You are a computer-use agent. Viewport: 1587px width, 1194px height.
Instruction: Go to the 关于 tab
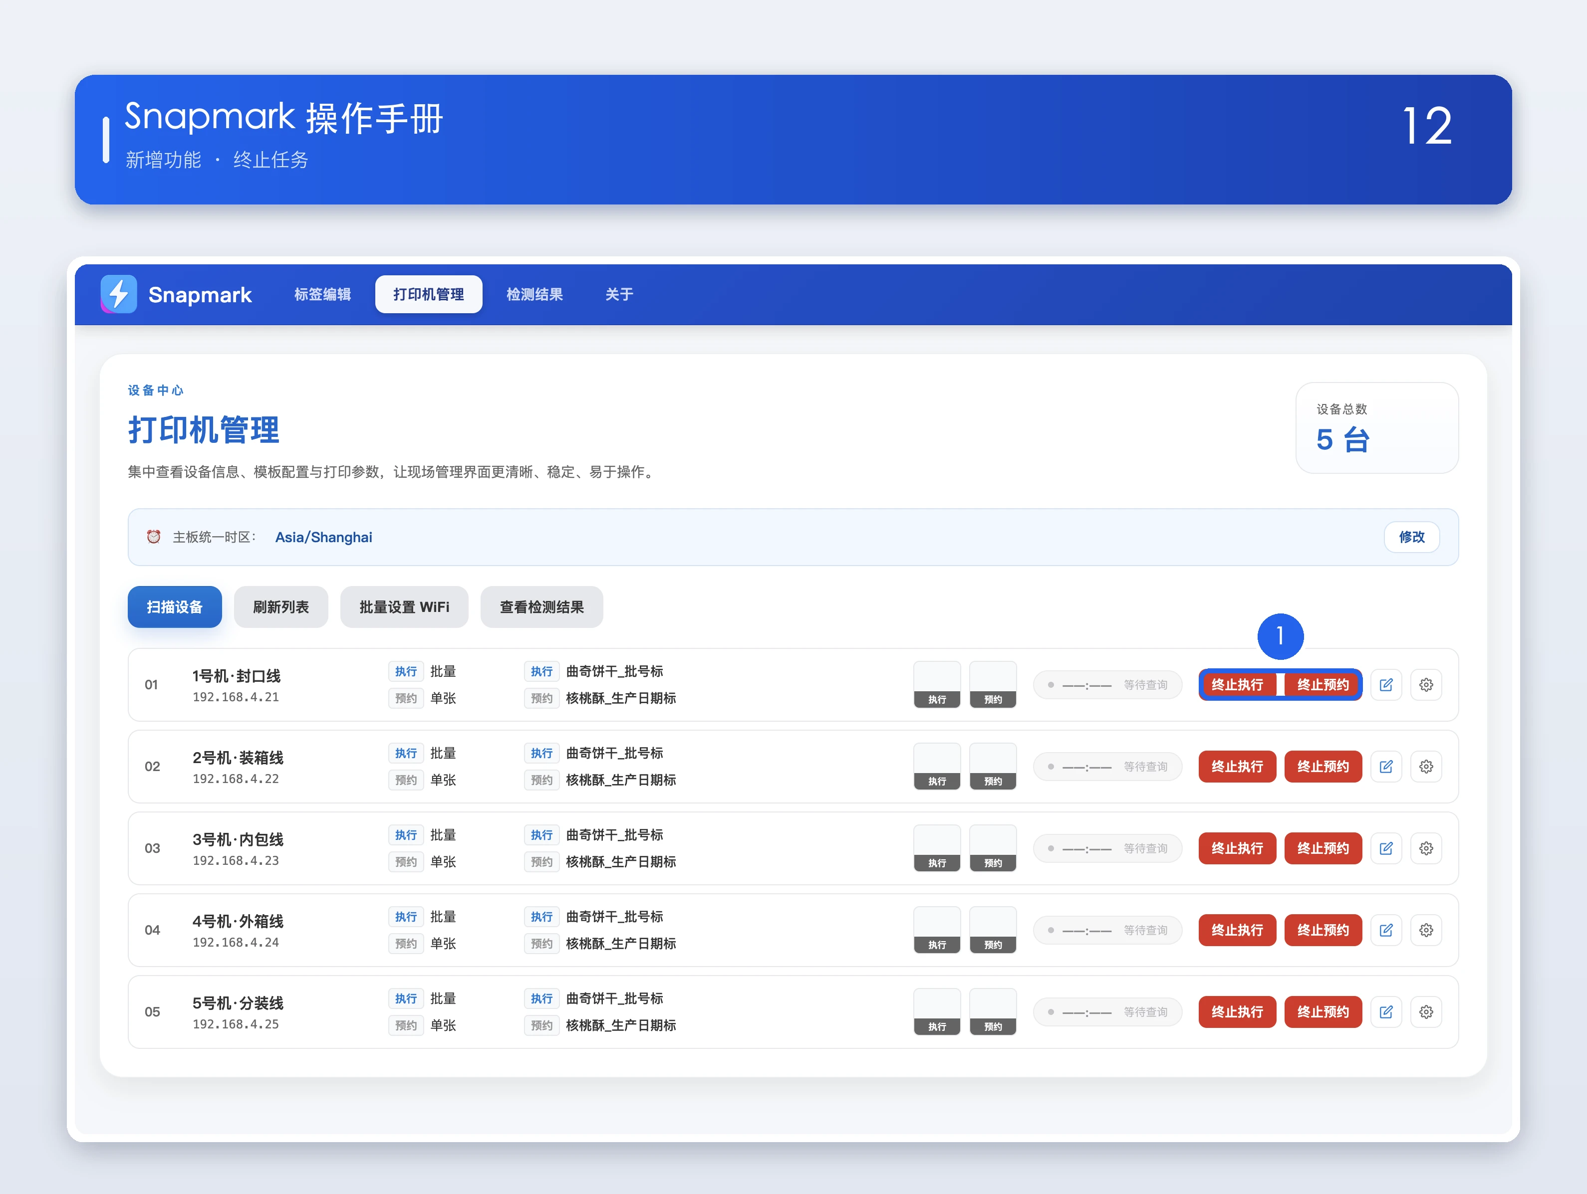tap(619, 294)
